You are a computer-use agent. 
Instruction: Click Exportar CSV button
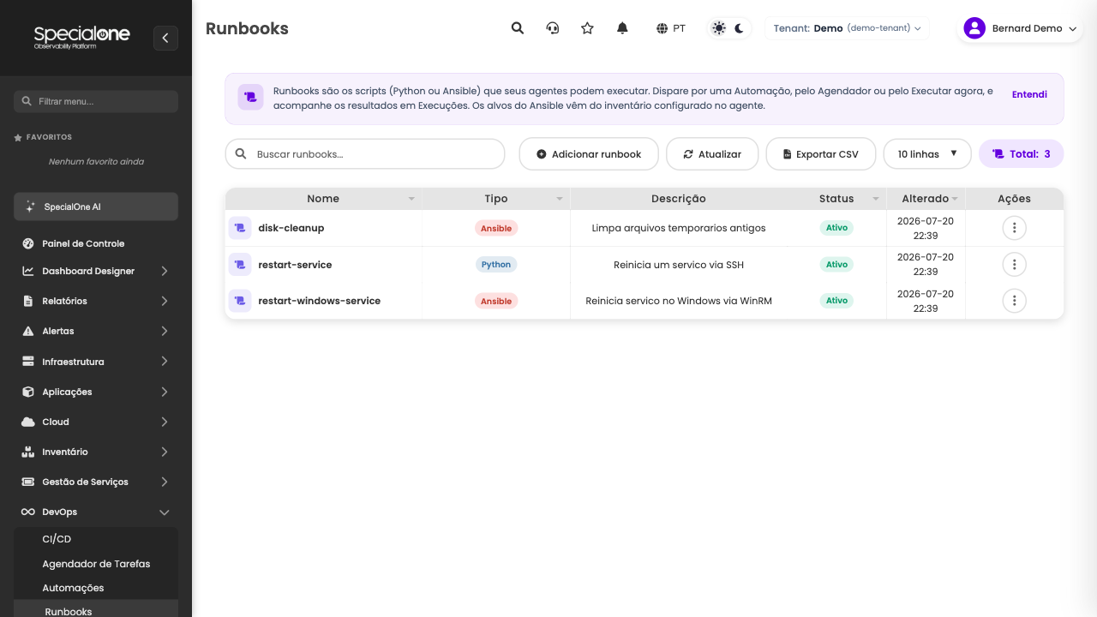pos(821,154)
